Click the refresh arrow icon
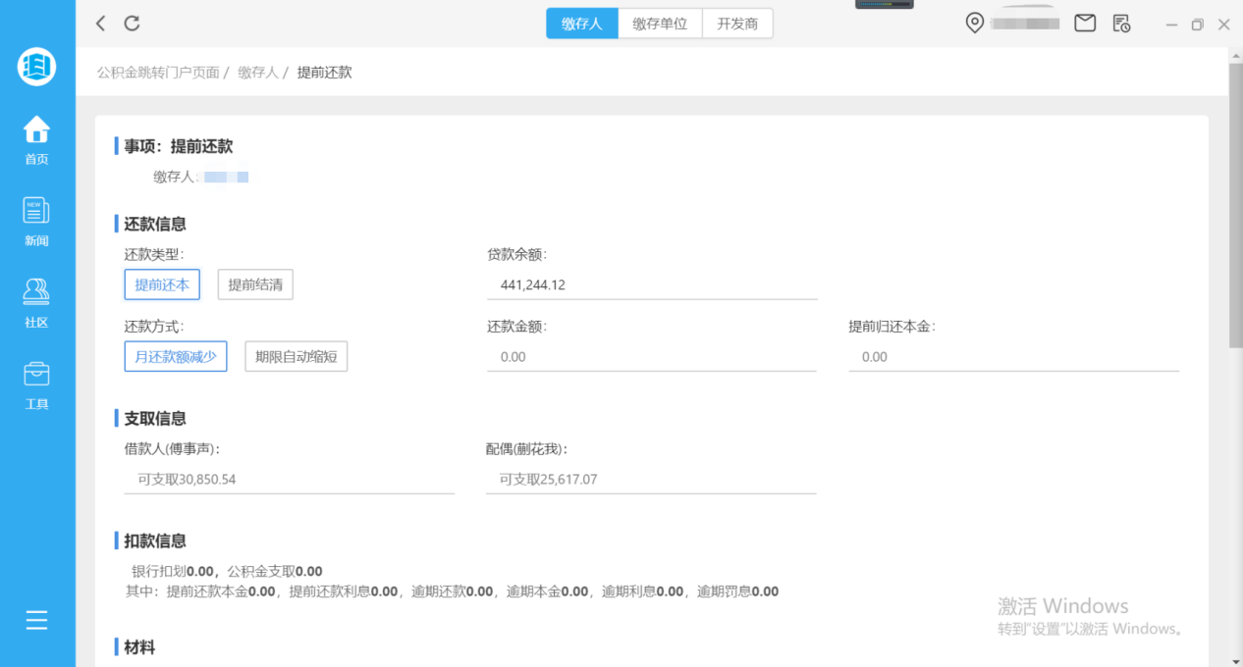 [132, 23]
